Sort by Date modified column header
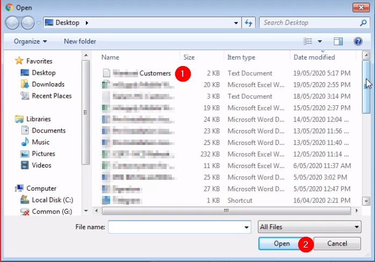 [x=314, y=57]
